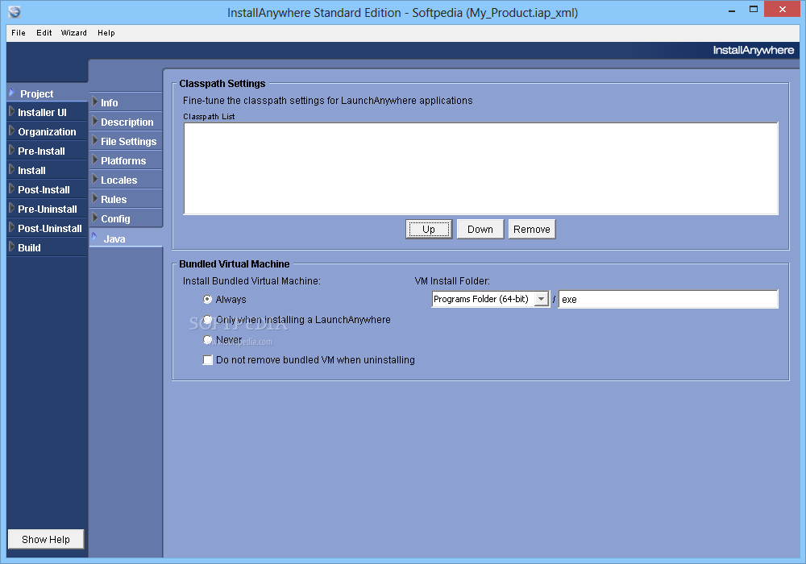Open the Locales subtab
Screen dimensions: 806x564
click(x=126, y=180)
